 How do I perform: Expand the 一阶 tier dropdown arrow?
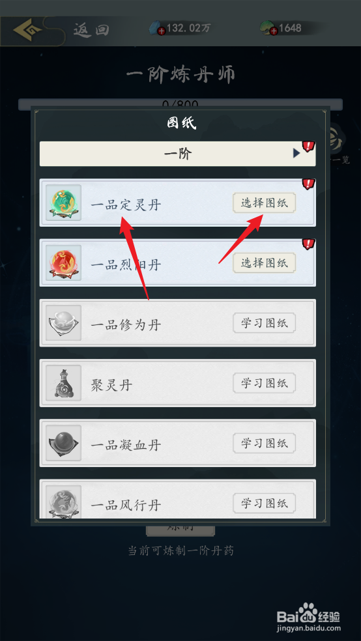pyautogui.click(x=296, y=154)
